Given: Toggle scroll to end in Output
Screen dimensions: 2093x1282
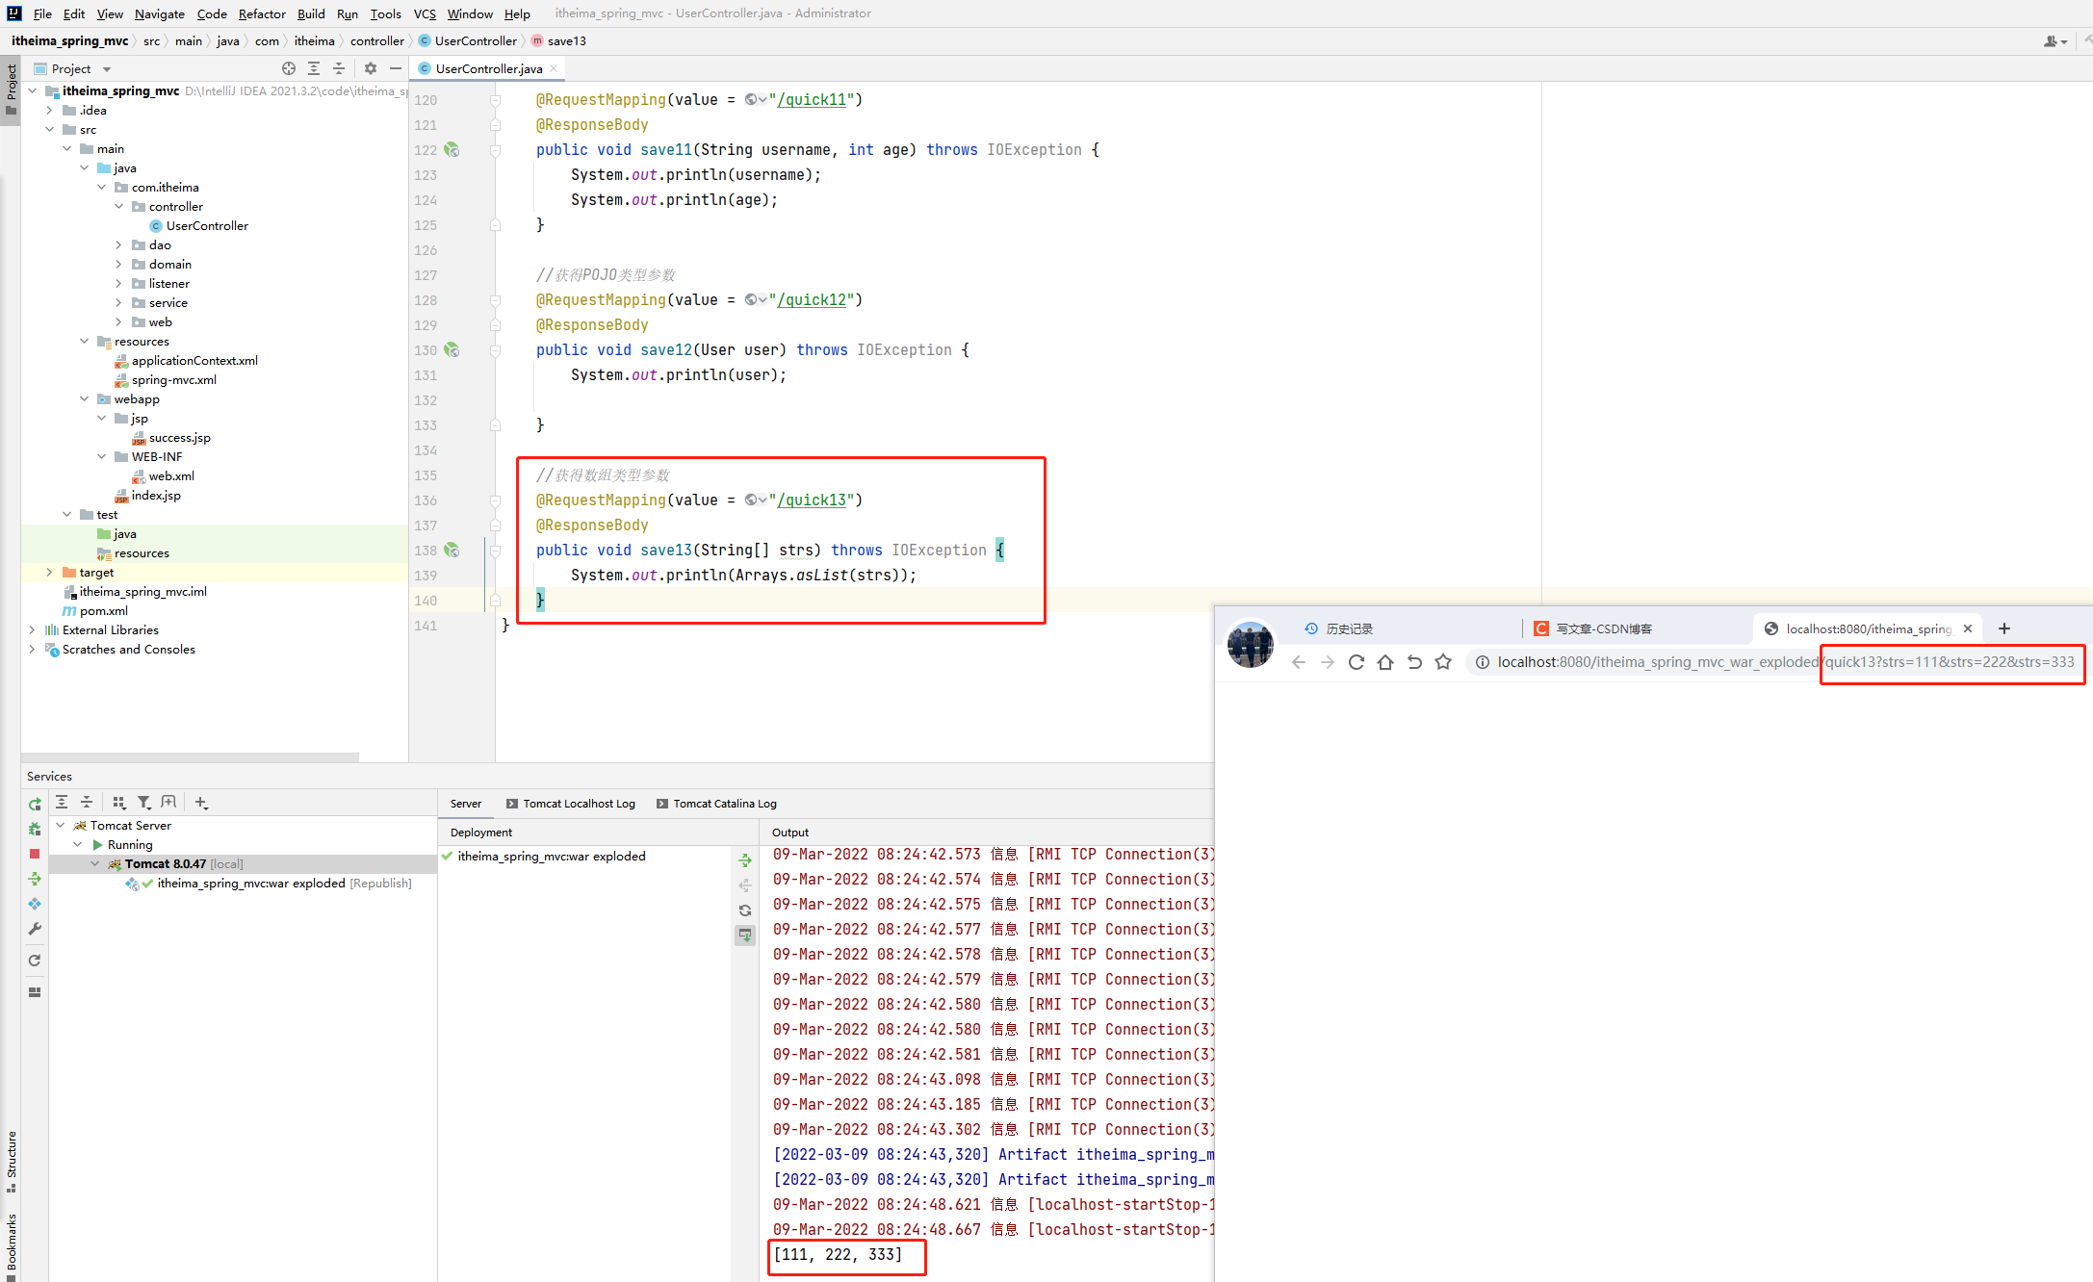Looking at the screenshot, I should (x=745, y=935).
